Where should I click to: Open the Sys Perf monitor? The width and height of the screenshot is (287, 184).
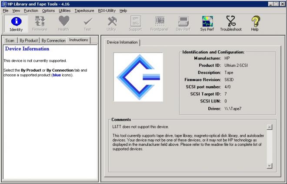[x=207, y=24]
